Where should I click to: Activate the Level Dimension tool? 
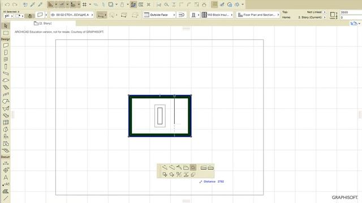pos(6,170)
